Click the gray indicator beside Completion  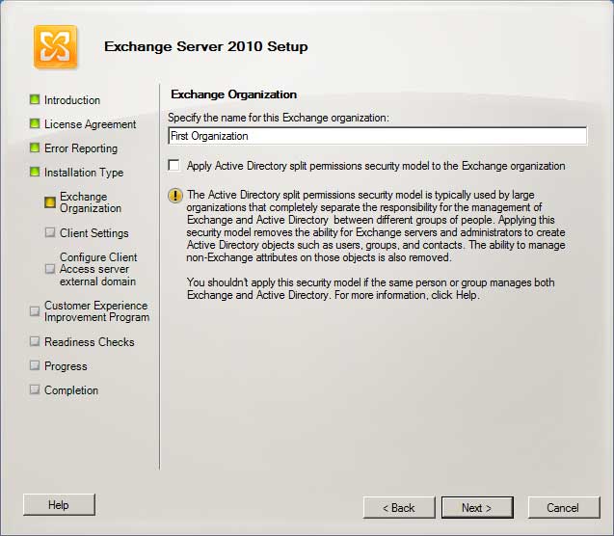pos(35,389)
